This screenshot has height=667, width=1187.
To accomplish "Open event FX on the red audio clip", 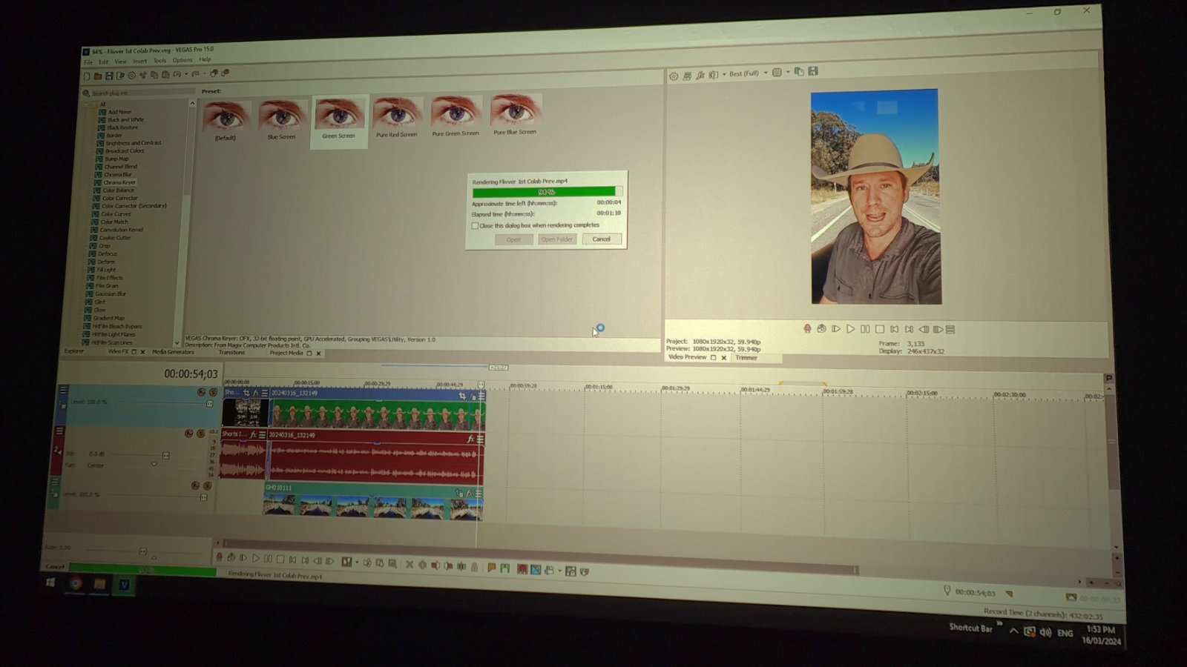I will click(470, 439).
